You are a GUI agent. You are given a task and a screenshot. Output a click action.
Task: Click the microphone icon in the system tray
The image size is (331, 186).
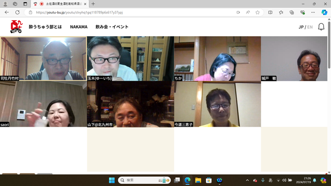point(263,180)
